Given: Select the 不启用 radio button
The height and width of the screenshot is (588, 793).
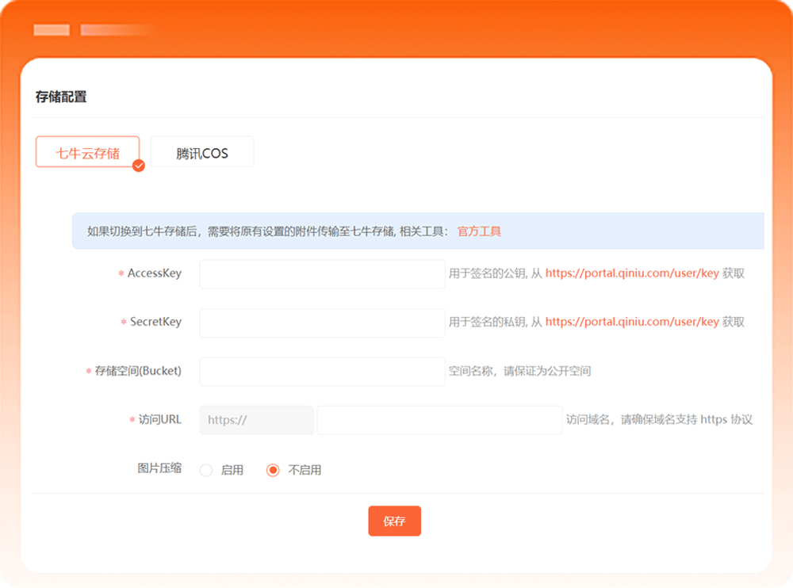Looking at the screenshot, I should (274, 470).
